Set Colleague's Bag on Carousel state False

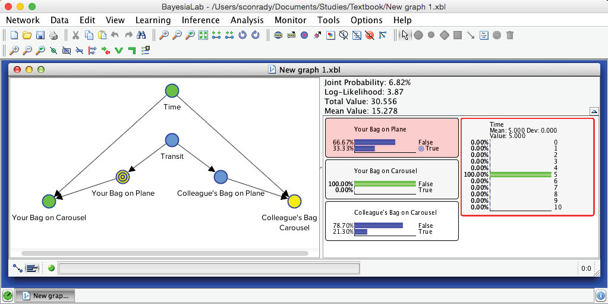426,225
